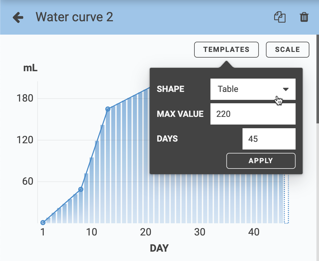Click the dropdown arrow beside Table

pos(286,89)
